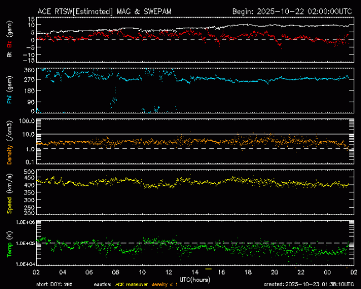Image resolution: width=361 pixels, height=289 pixels.
Task: Click the Density (/cm3) axis label
Action: pyautogui.click(x=9, y=142)
